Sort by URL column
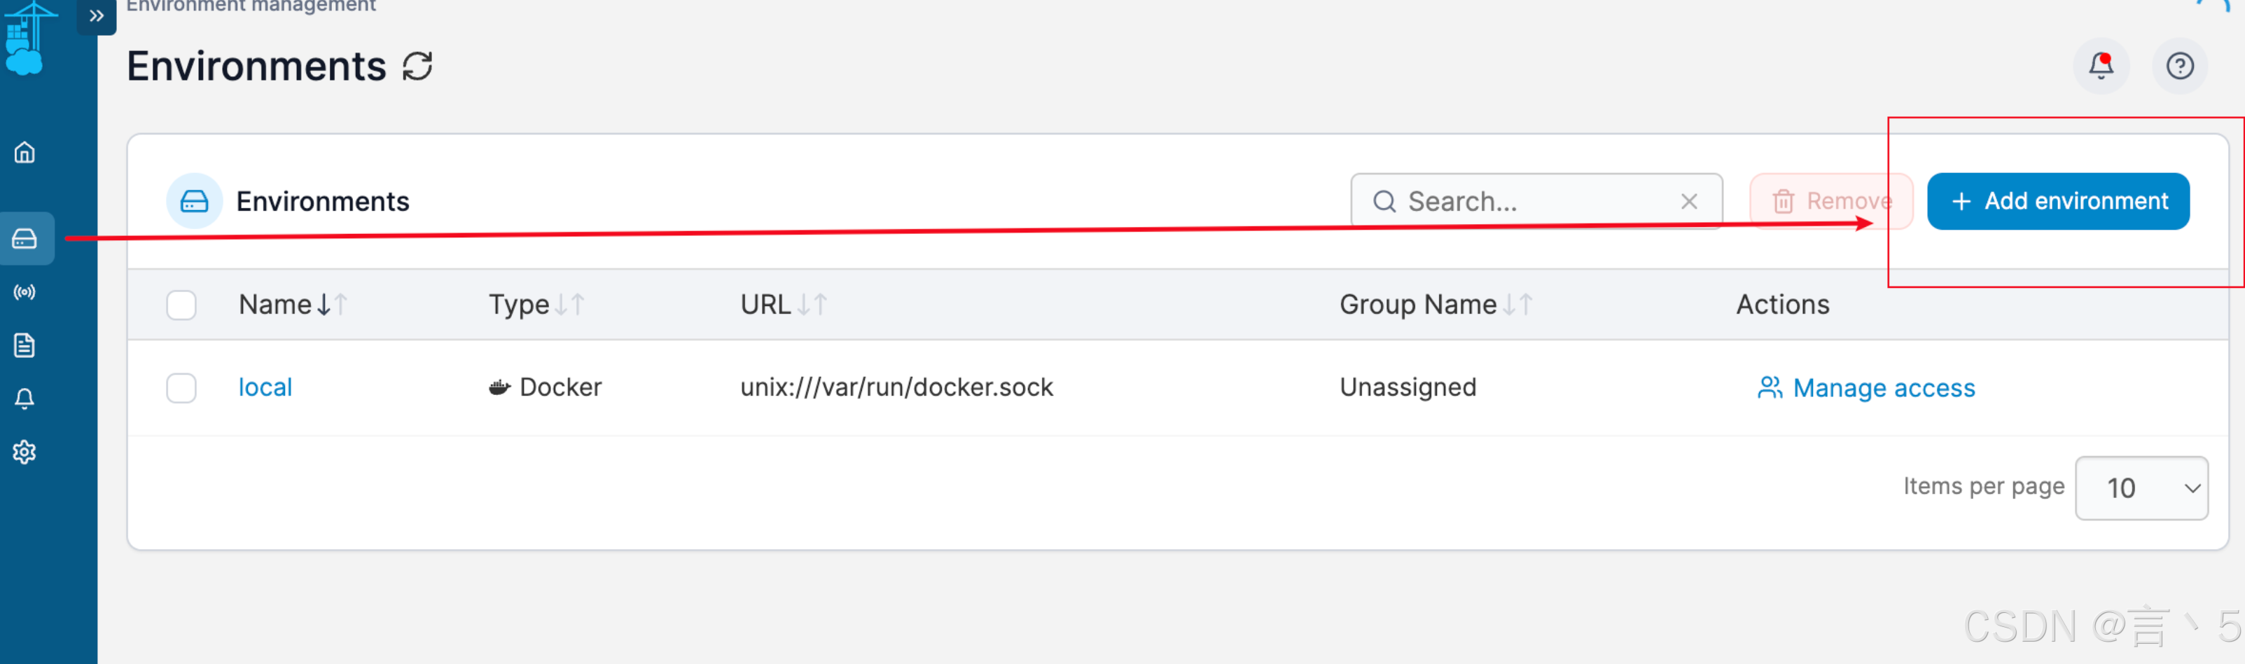2245x664 pixels. pos(784,304)
